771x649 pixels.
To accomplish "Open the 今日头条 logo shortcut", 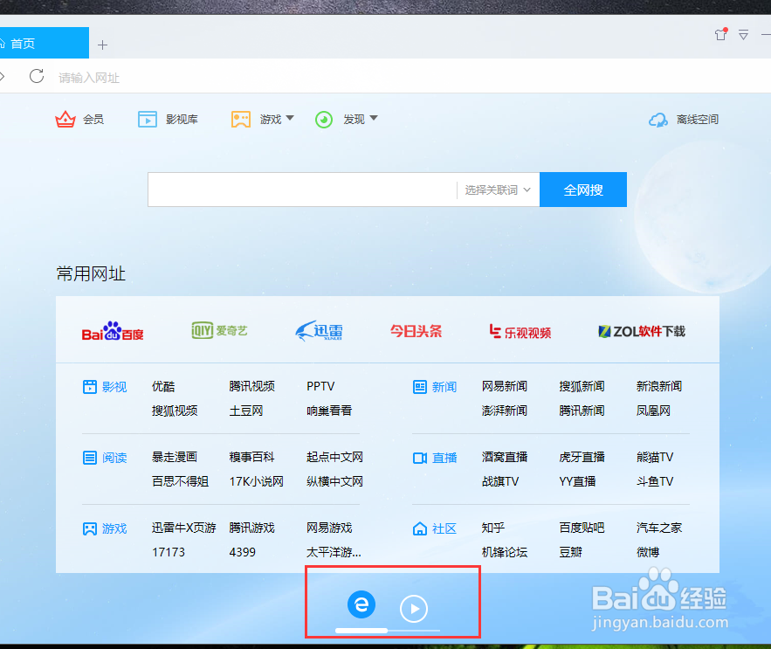I will pos(416,331).
